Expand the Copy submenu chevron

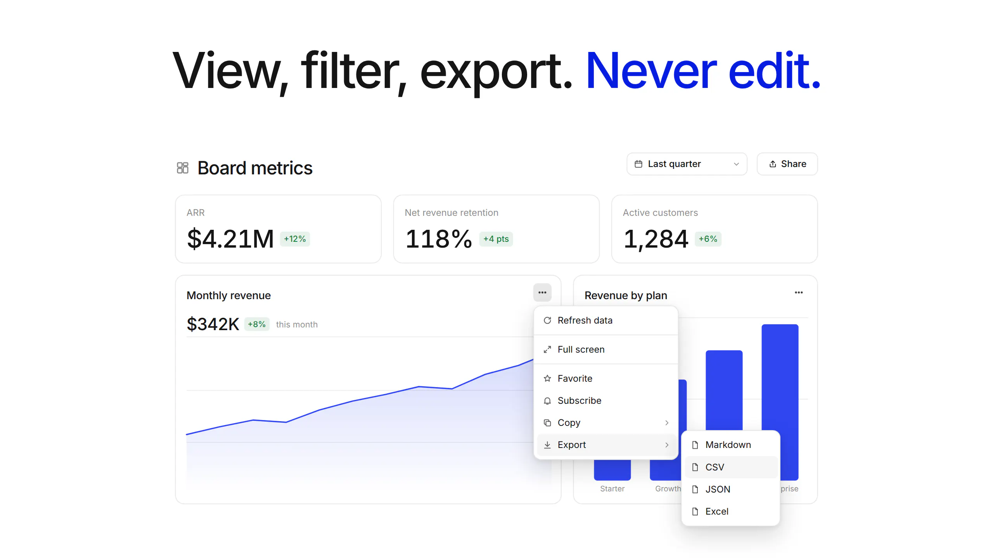click(667, 423)
